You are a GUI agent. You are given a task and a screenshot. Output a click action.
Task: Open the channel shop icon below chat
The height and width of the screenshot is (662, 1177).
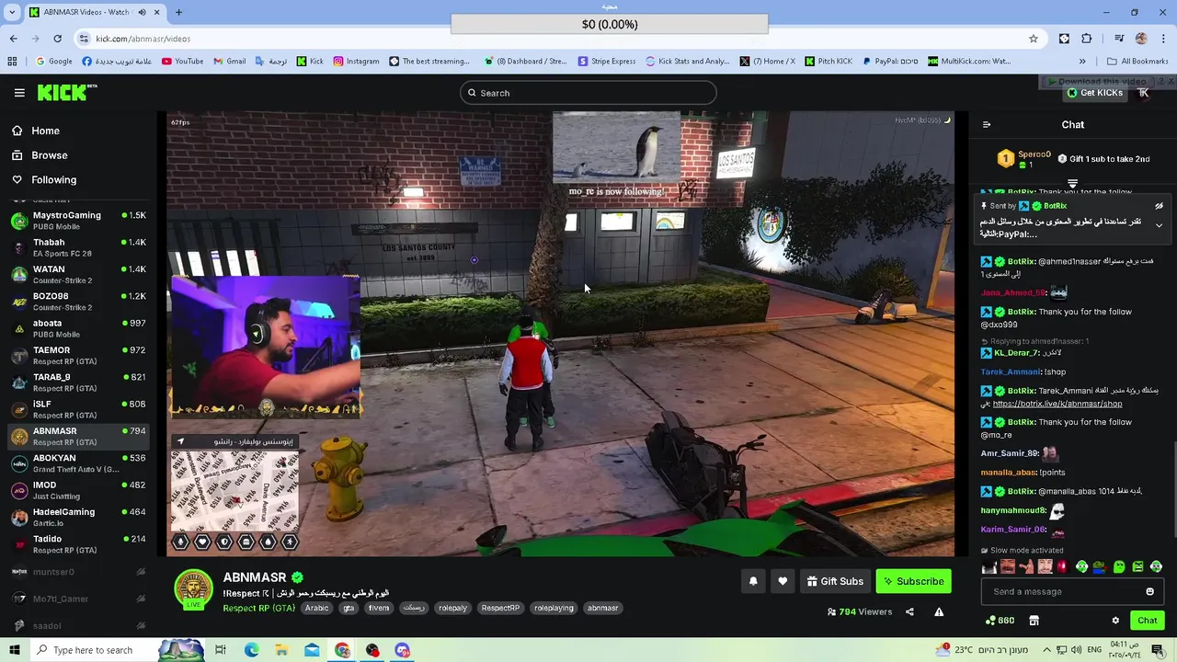(x=1034, y=621)
